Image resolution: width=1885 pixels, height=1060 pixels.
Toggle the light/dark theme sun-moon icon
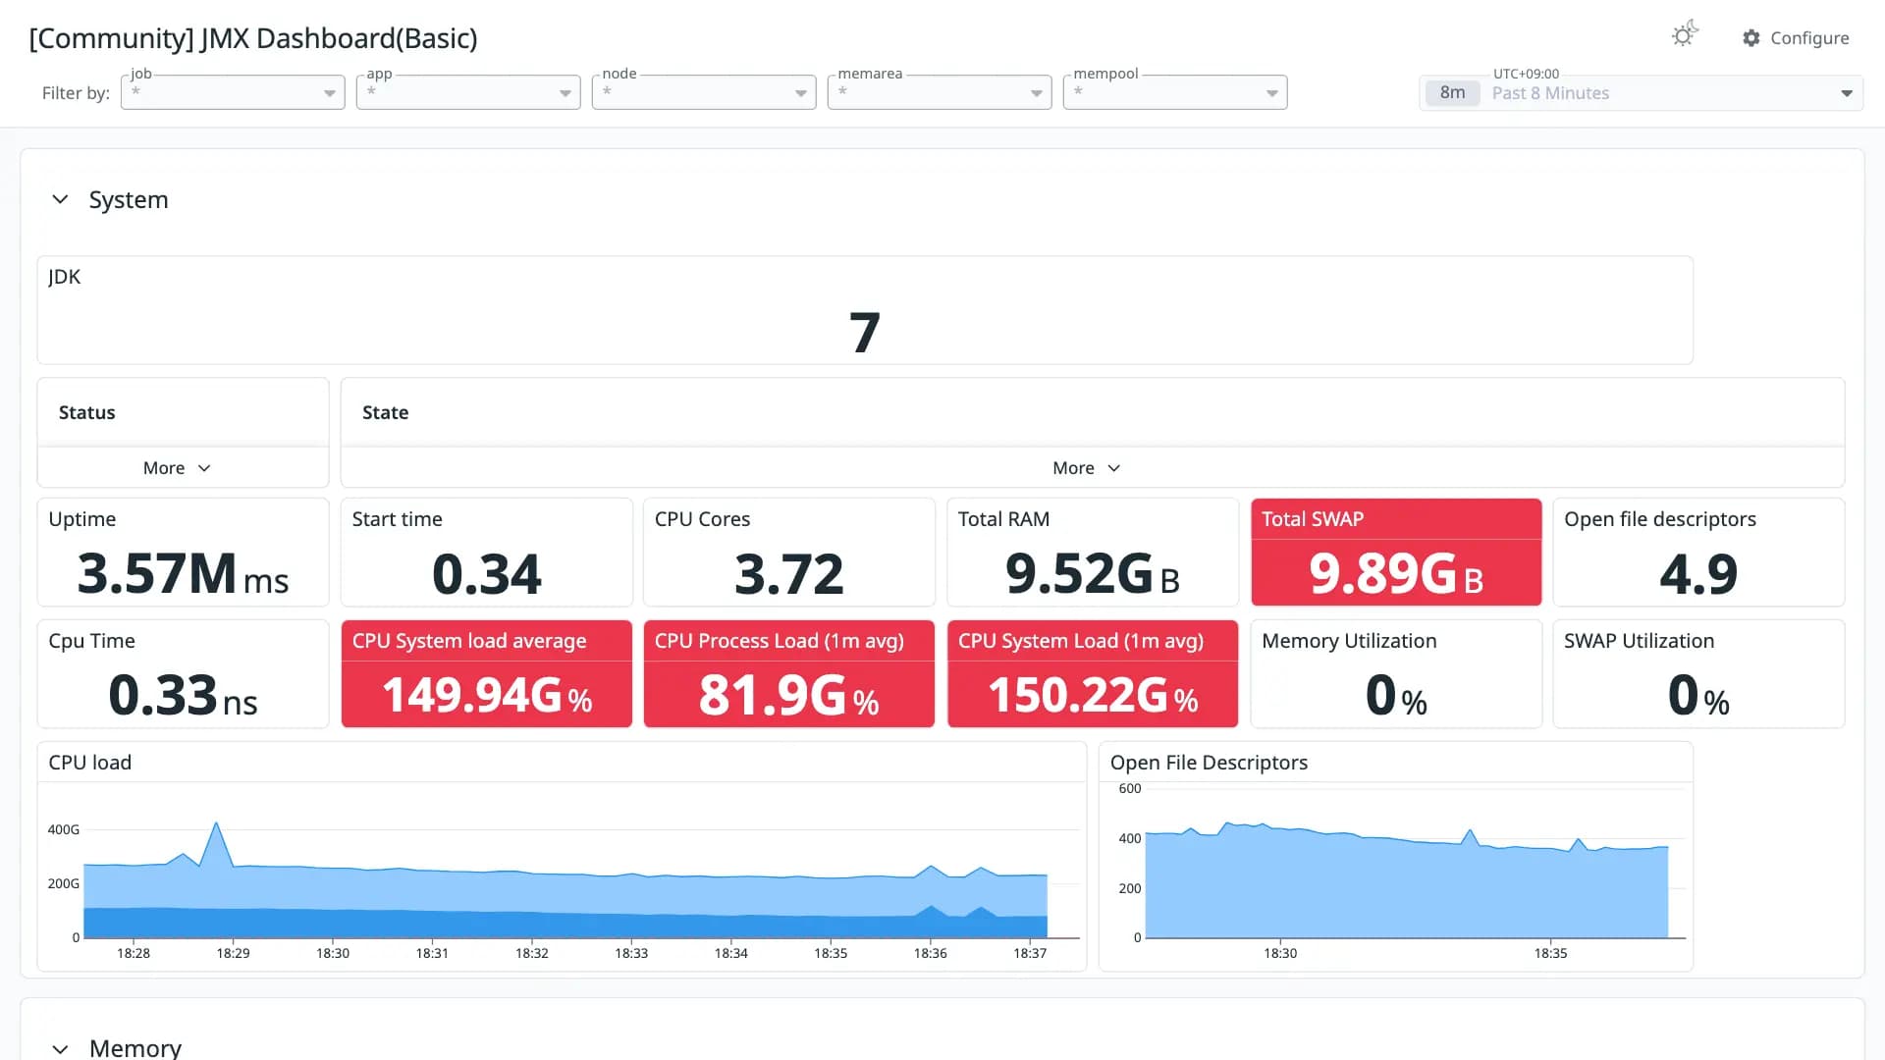click(x=1685, y=35)
